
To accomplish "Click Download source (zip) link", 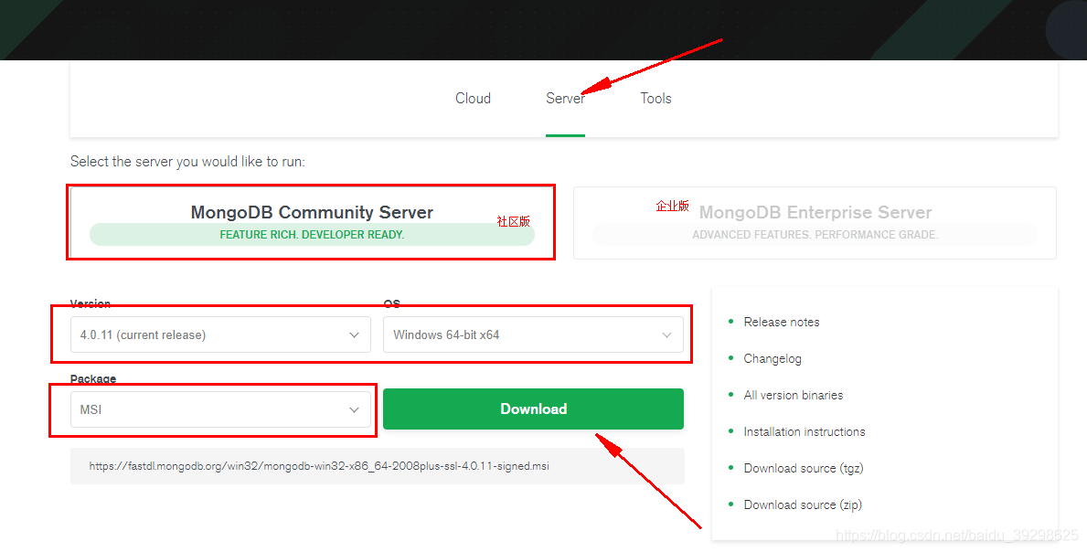I will [803, 504].
